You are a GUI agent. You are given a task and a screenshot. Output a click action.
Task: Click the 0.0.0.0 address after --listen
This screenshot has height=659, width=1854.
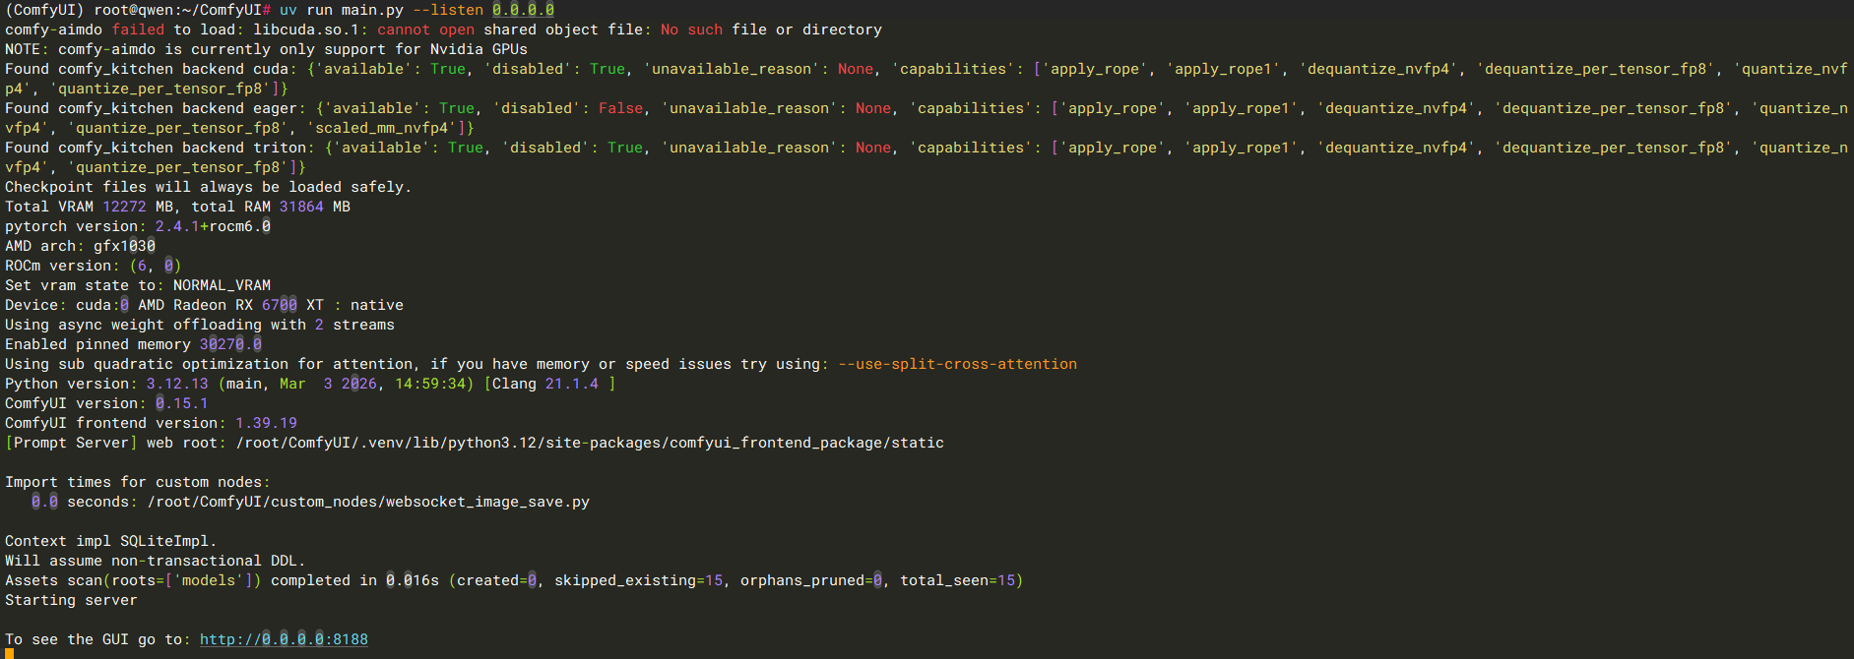pyautogui.click(x=523, y=10)
